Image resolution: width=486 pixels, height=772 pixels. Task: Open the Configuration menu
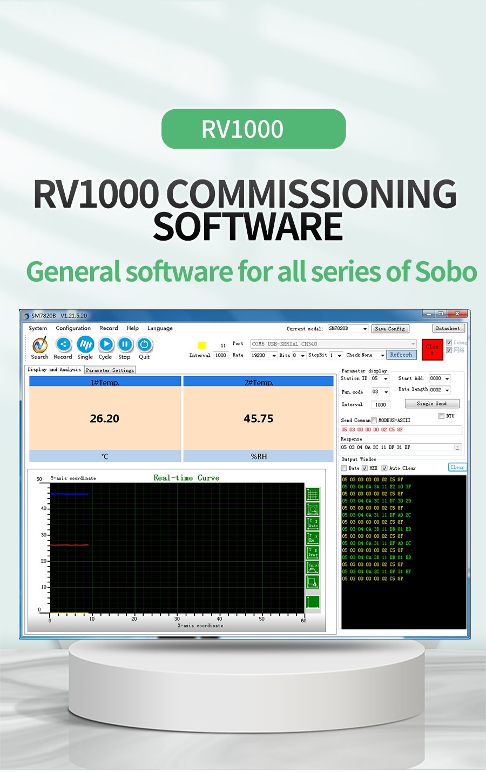click(x=73, y=328)
